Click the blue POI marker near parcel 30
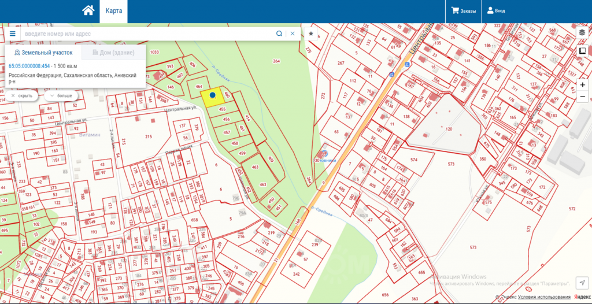The width and height of the screenshot is (592, 304). [x=325, y=154]
